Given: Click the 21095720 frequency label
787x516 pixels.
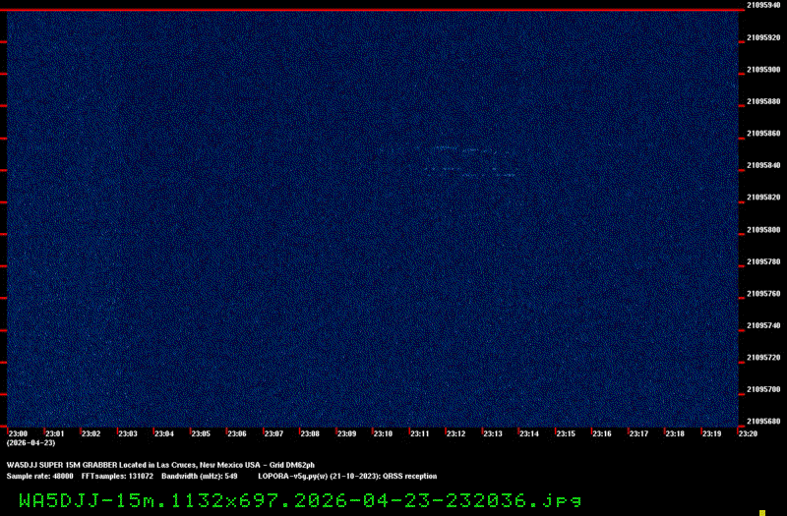Looking at the screenshot, I should click(763, 358).
